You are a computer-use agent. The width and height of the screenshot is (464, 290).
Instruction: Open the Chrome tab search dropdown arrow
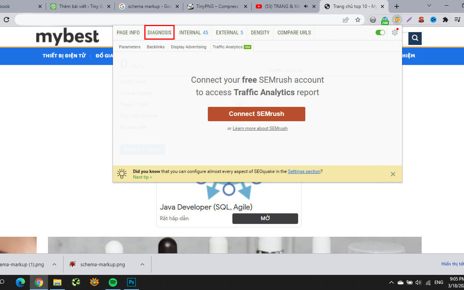pos(429,6)
